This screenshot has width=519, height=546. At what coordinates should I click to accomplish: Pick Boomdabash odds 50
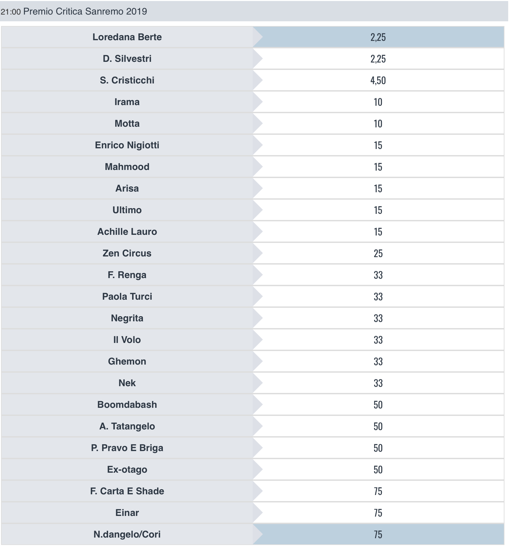[378, 405]
